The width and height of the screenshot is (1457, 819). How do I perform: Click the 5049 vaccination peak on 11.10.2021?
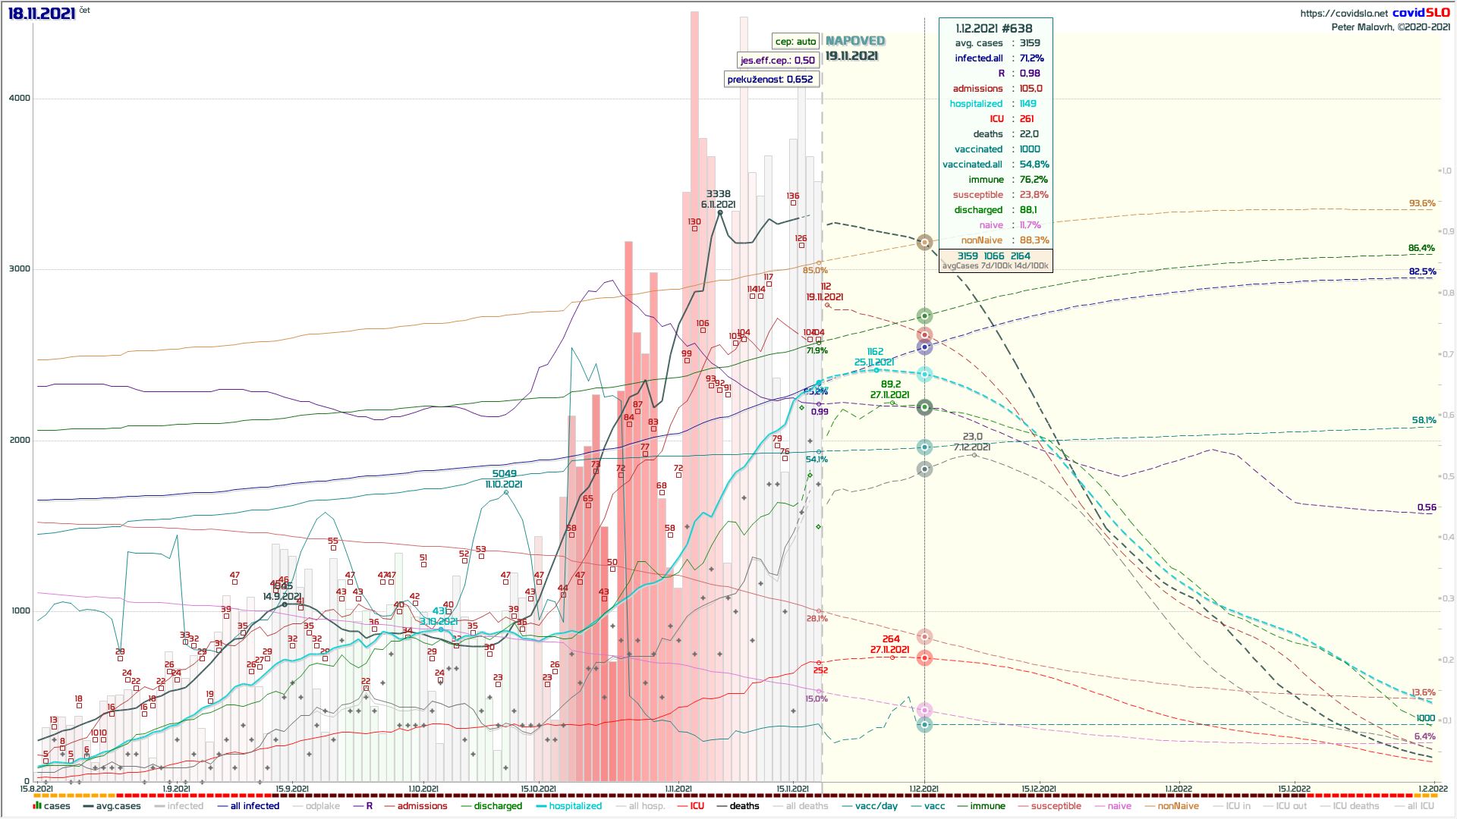(x=506, y=492)
